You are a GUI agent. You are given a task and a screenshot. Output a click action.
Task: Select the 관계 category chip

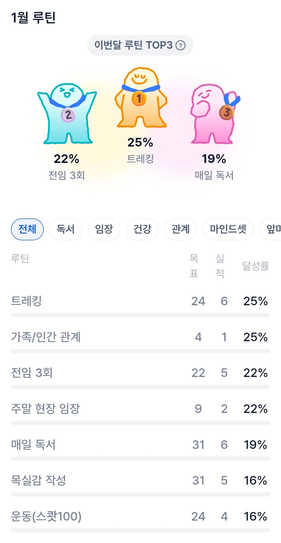181,229
